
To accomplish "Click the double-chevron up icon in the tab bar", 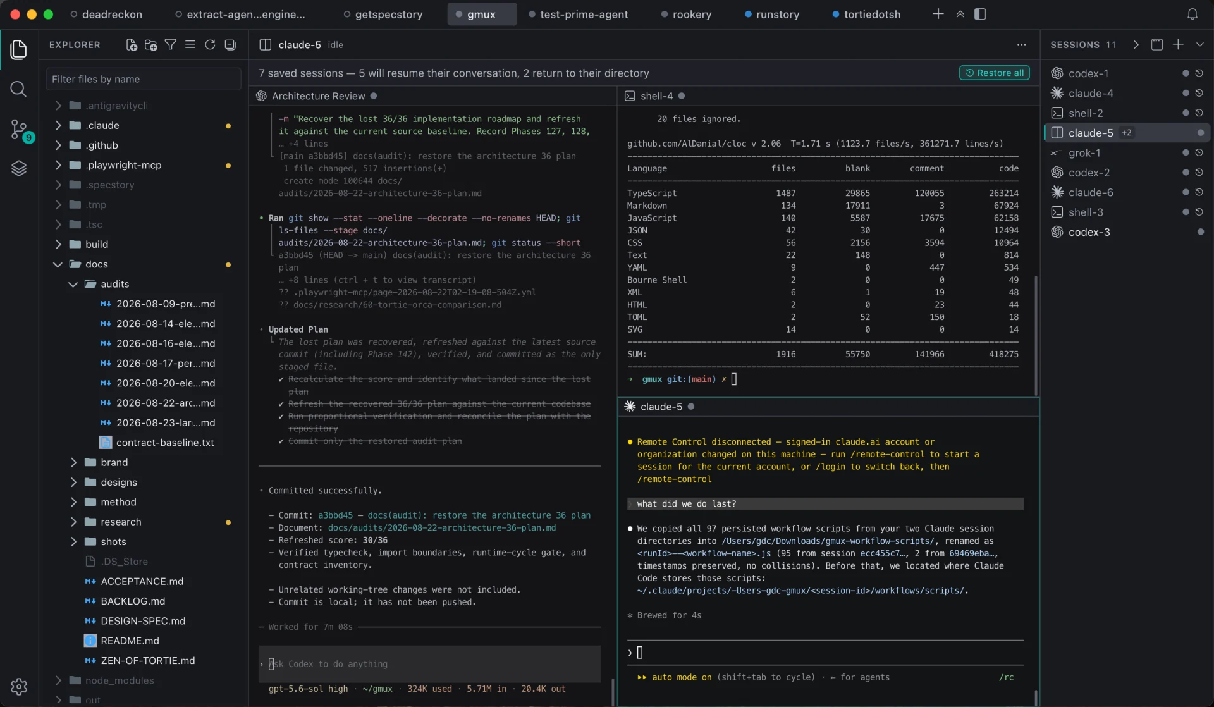I will [960, 14].
